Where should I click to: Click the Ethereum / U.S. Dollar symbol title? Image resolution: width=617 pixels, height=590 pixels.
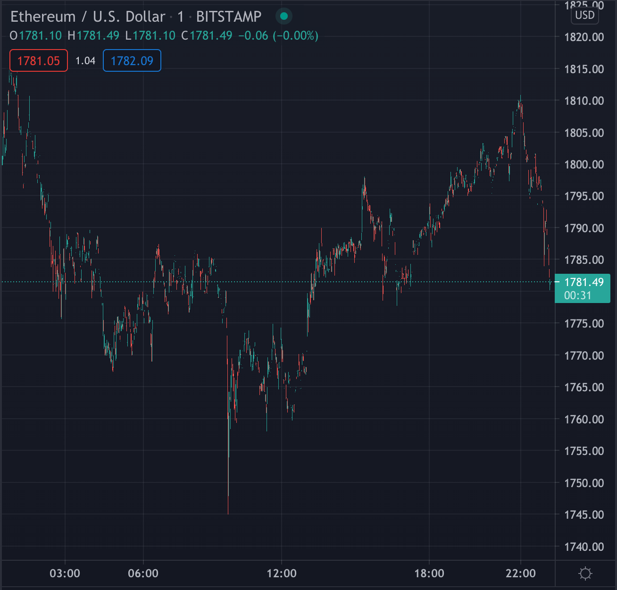[x=88, y=17]
